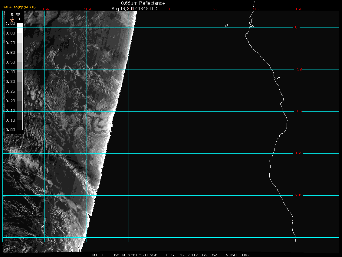The image size is (342, 257).
Task: Click the "0.60" color bar value
Action: point(10,53)
